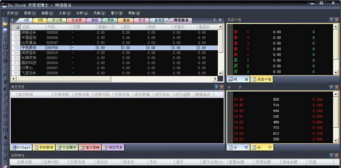Open the 即时新闻 tab

point(44,148)
